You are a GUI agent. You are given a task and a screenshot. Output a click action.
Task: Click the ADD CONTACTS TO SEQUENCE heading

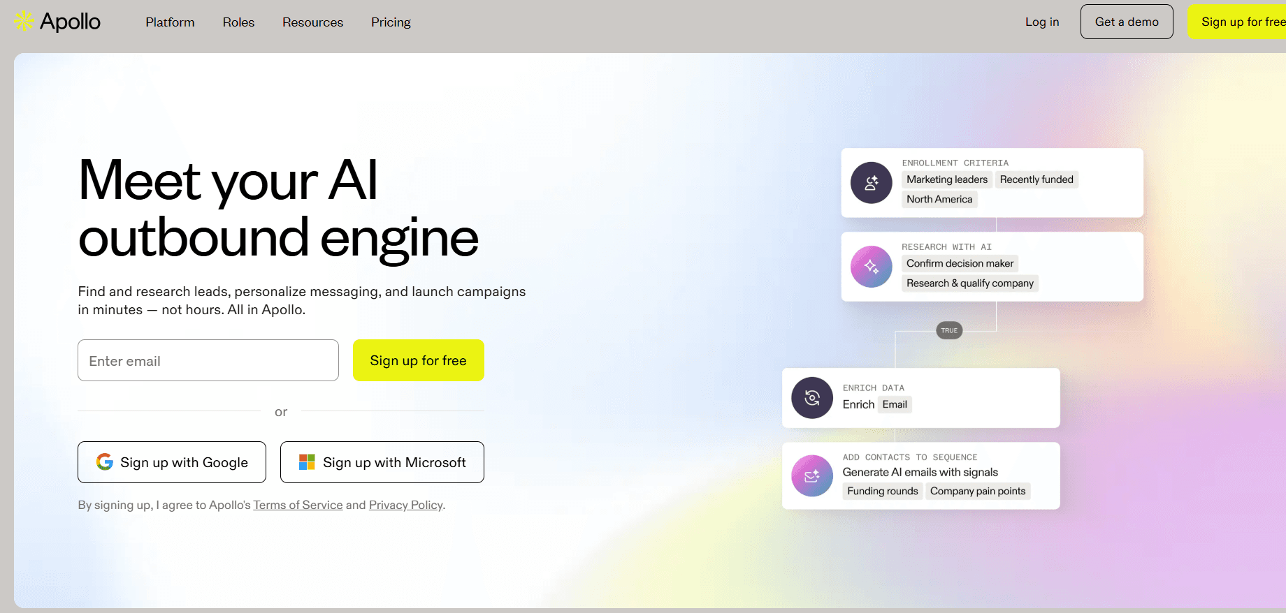(x=909, y=457)
